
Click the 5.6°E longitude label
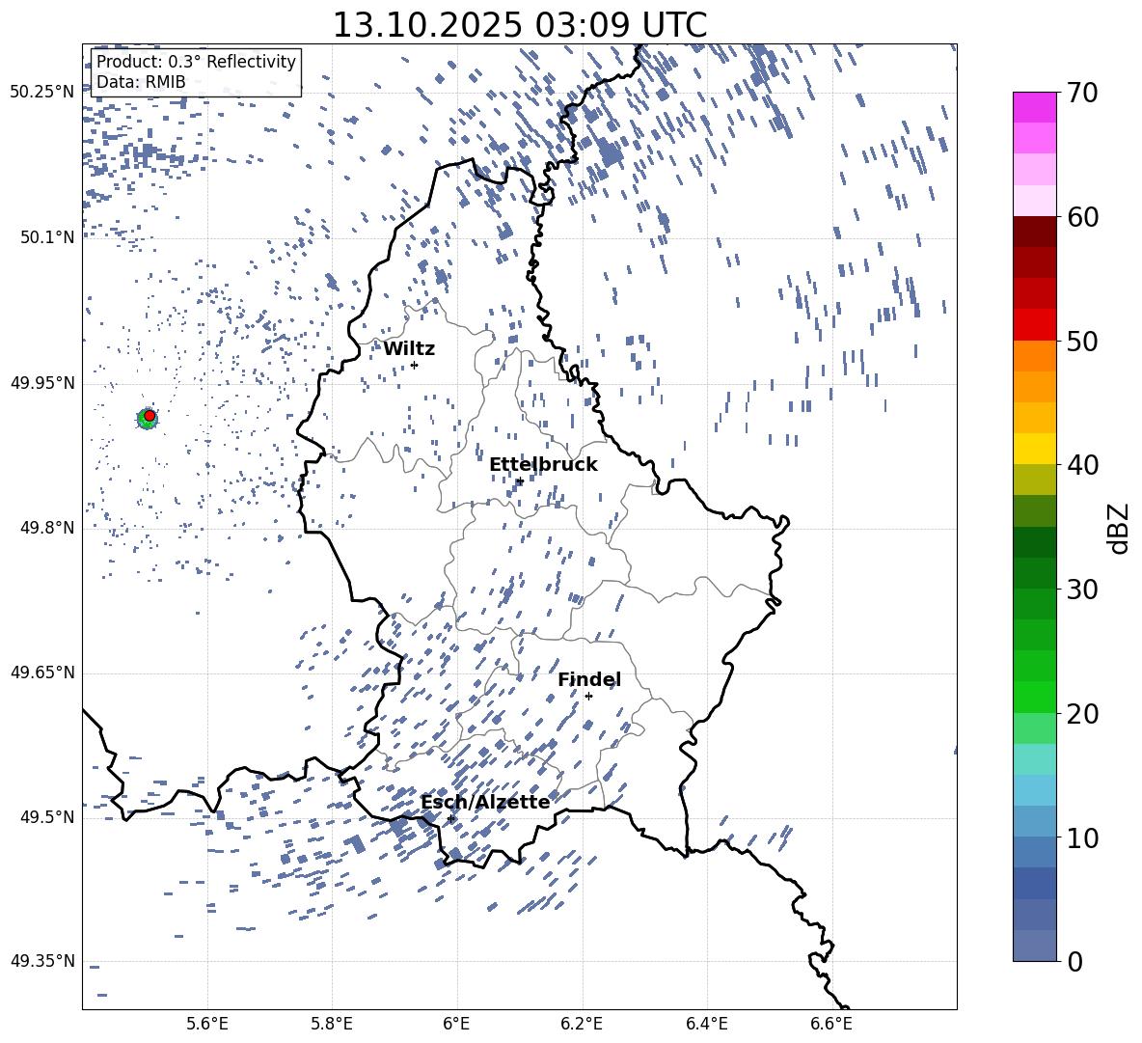(x=207, y=1024)
